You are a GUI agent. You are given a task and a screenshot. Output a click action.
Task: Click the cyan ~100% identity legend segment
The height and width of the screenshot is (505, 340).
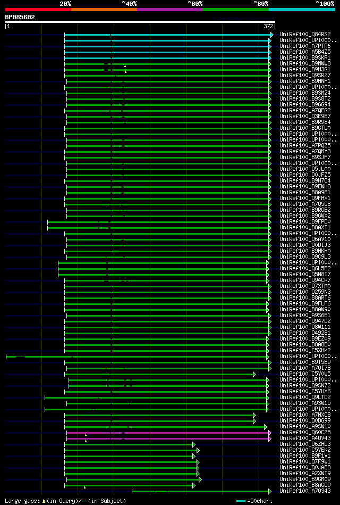pyautogui.click(x=302, y=10)
